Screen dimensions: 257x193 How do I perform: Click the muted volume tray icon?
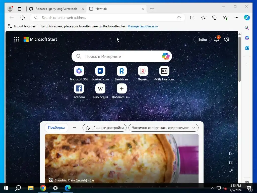[x=224, y=188]
